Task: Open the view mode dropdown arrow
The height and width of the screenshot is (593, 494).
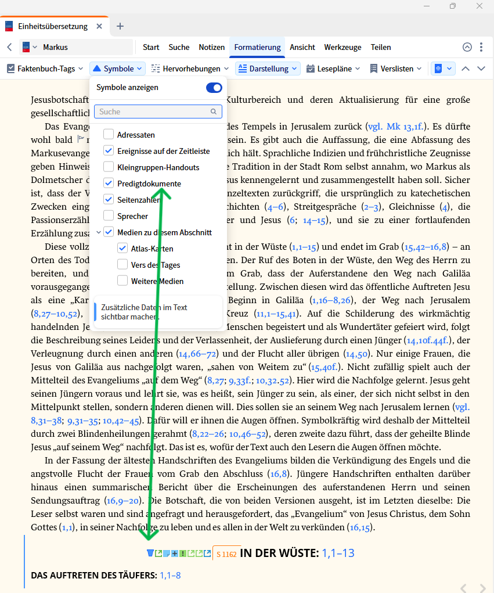Action: 449,69
